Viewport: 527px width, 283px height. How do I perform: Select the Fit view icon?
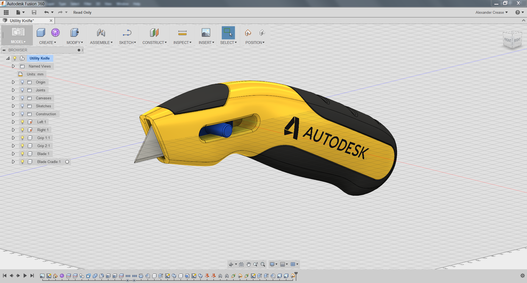click(x=263, y=264)
